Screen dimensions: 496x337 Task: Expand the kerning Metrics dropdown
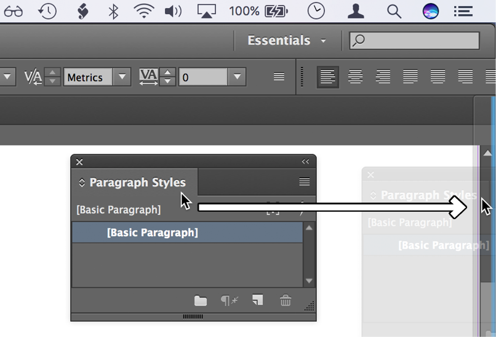point(122,77)
